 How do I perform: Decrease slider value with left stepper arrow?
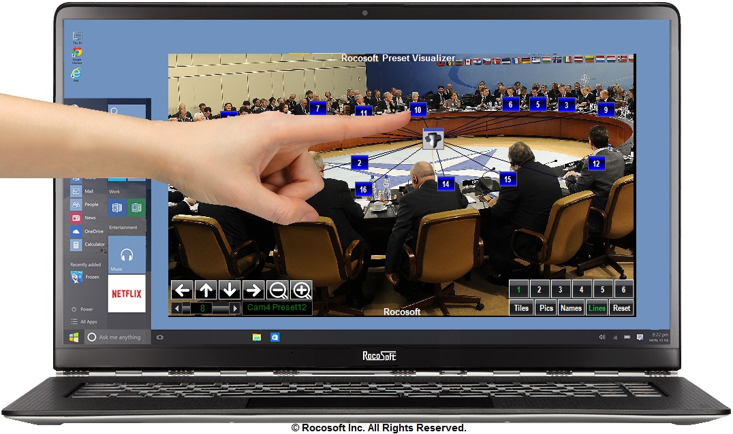pos(176,308)
